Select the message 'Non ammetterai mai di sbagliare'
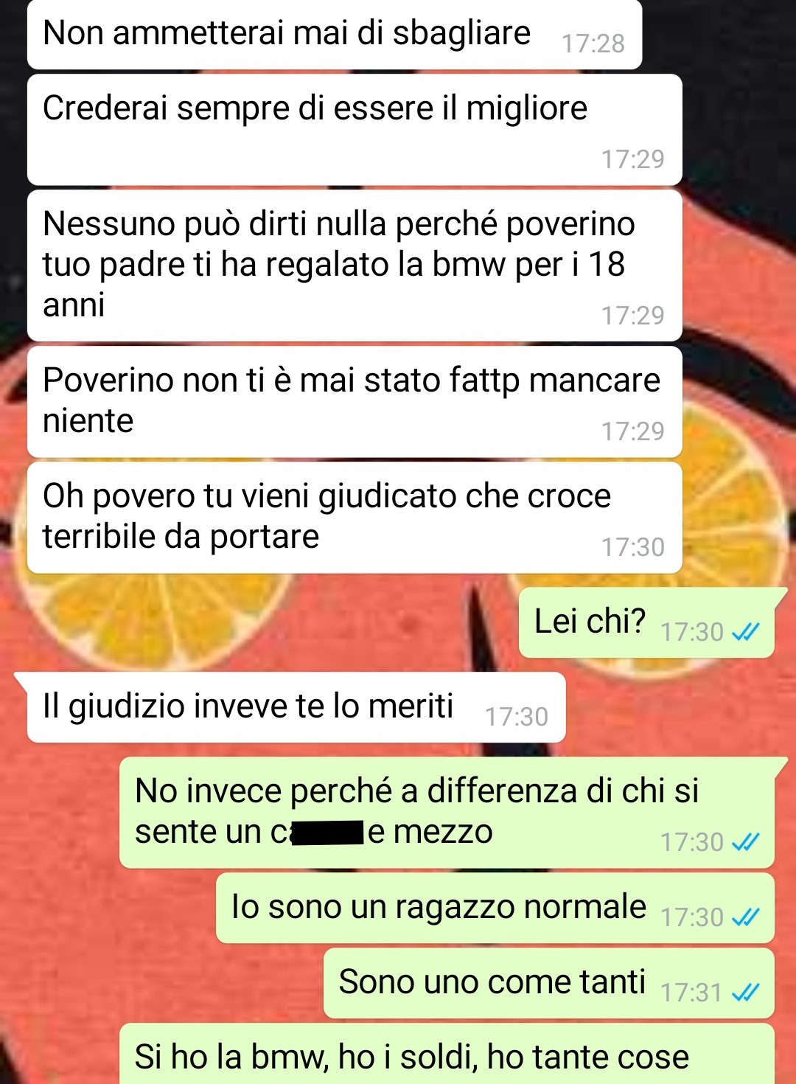The width and height of the screenshot is (796, 1084). [x=335, y=35]
